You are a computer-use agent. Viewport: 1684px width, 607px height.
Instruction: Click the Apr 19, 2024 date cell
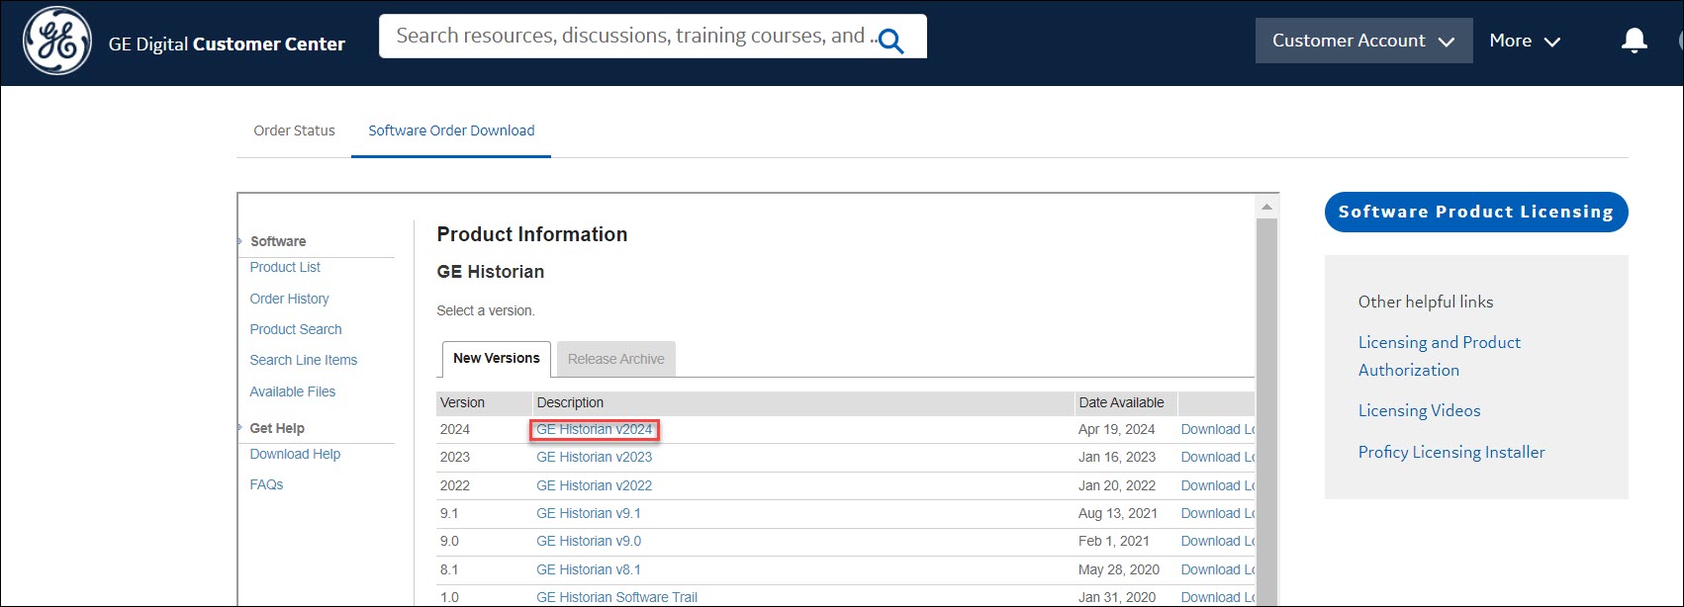tap(1117, 429)
